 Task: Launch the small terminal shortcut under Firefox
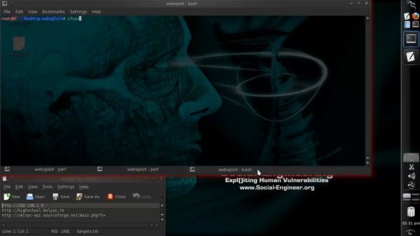[415, 25]
